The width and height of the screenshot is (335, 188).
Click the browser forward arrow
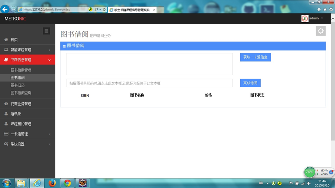click(13, 9)
